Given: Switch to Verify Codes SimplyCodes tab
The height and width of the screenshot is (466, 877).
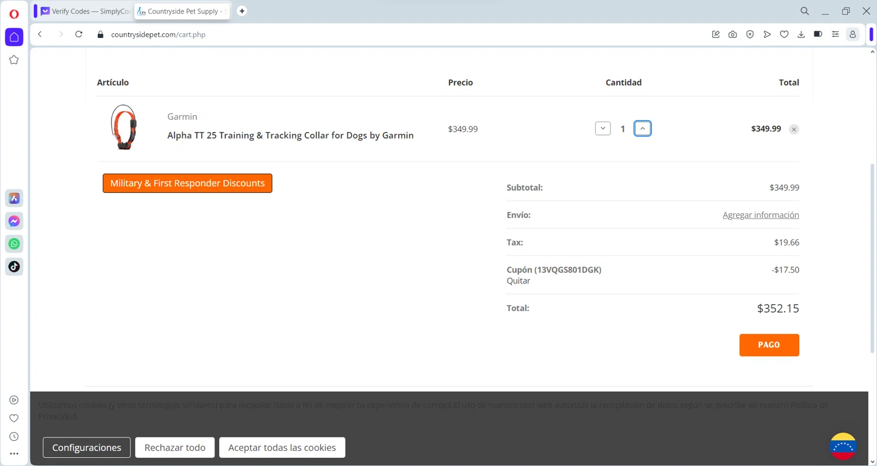Looking at the screenshot, I should click(85, 11).
